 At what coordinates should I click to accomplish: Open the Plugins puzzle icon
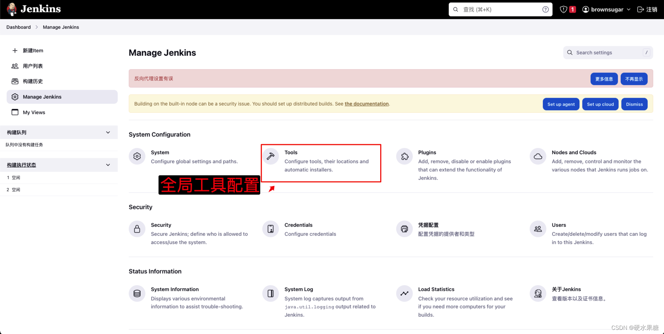coord(404,156)
